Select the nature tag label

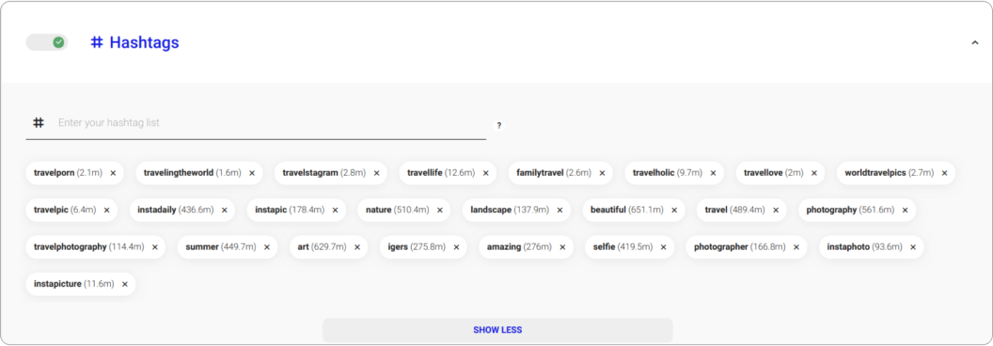click(x=379, y=210)
